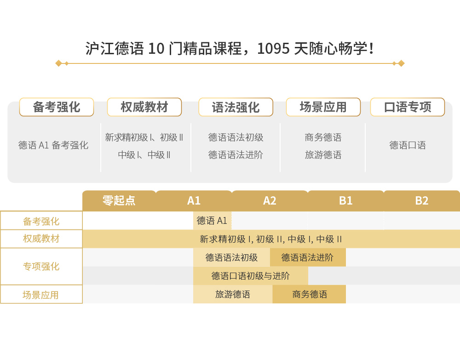Select the A1 level column header
Viewport: 460px width, 348px height.
coord(194,200)
